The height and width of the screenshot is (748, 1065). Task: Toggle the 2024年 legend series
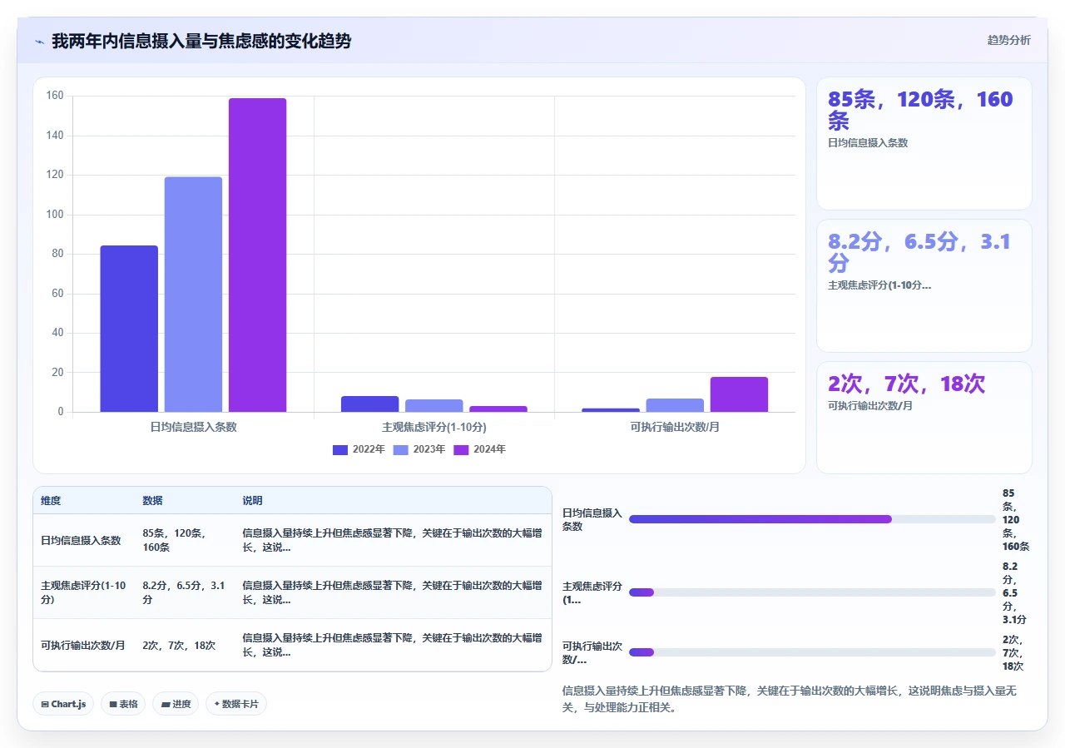(480, 449)
